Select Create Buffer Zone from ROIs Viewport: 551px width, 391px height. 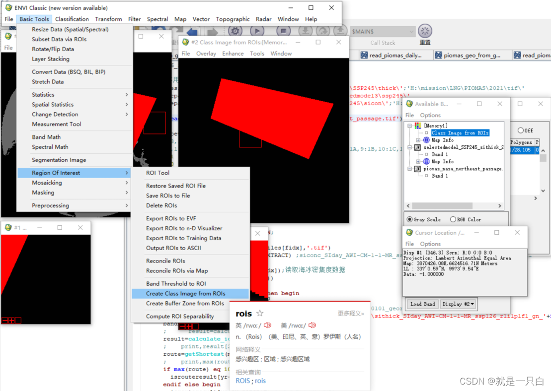190,303
